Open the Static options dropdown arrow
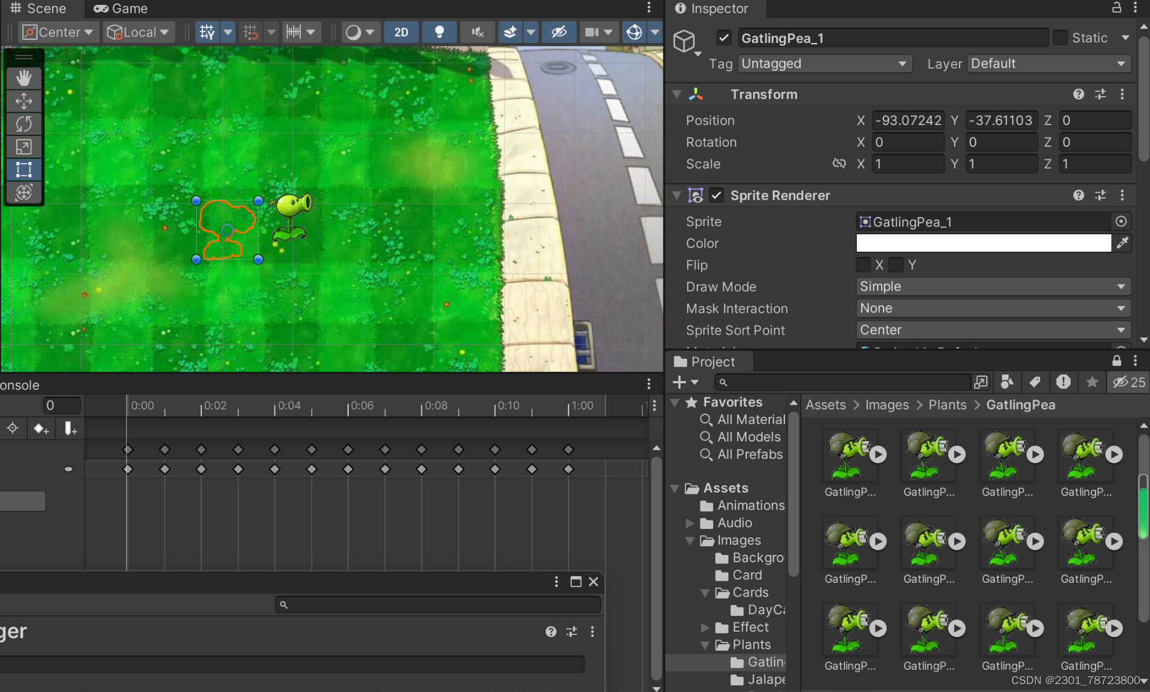The image size is (1150, 692). [x=1125, y=37]
